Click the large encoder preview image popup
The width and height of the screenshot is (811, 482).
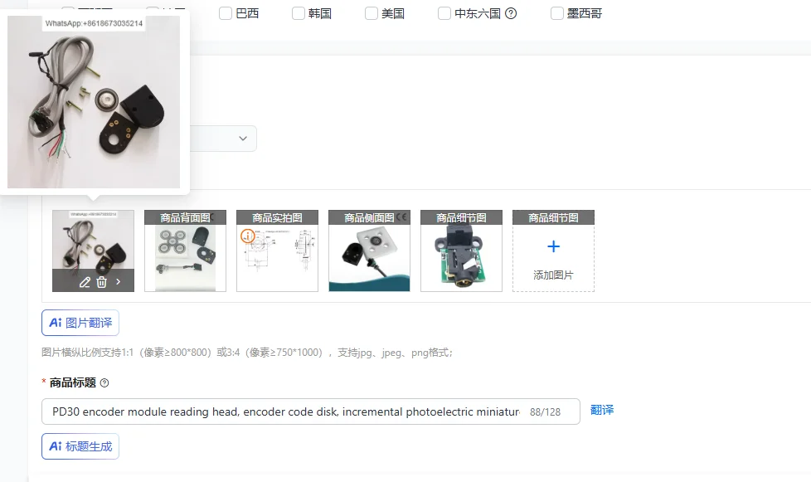(x=94, y=102)
